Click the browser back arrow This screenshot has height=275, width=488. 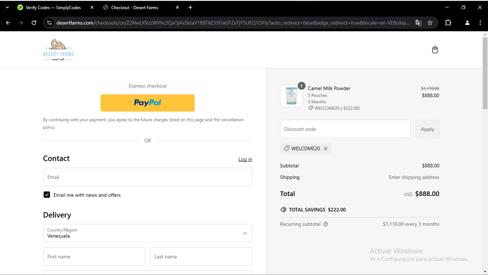(x=8, y=23)
